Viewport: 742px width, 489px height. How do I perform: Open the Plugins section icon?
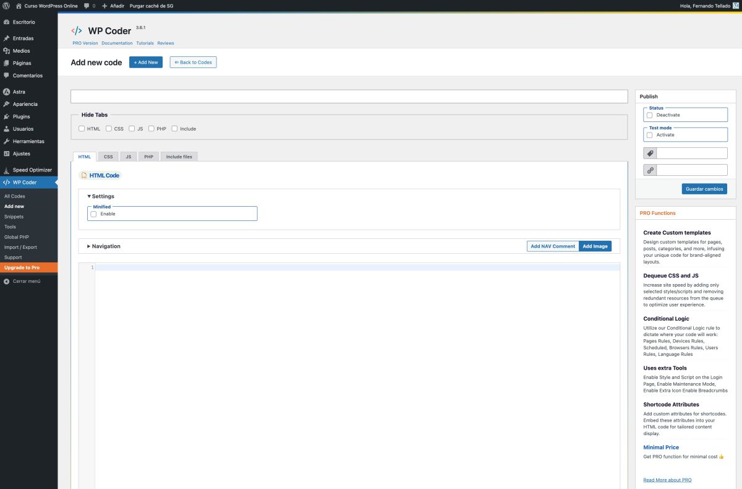coord(6,116)
